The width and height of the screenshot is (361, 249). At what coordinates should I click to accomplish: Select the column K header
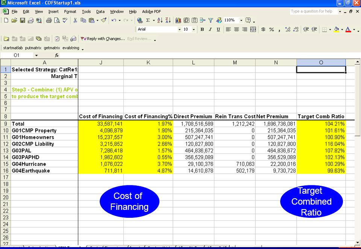(148, 62)
